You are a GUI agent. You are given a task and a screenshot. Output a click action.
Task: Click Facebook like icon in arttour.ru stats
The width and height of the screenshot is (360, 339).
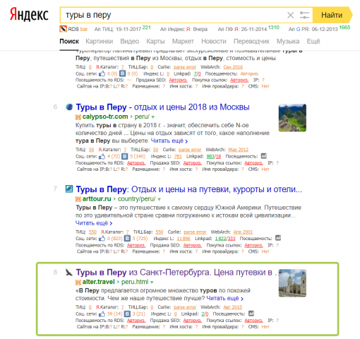[102, 239]
